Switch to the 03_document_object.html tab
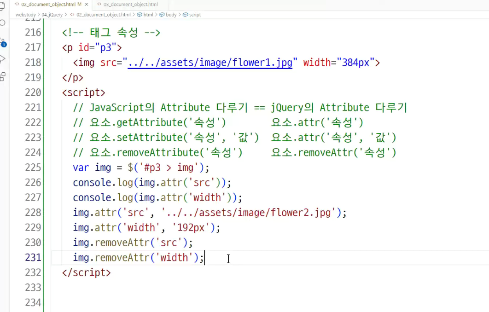The height and width of the screenshot is (312, 489). pos(130,4)
